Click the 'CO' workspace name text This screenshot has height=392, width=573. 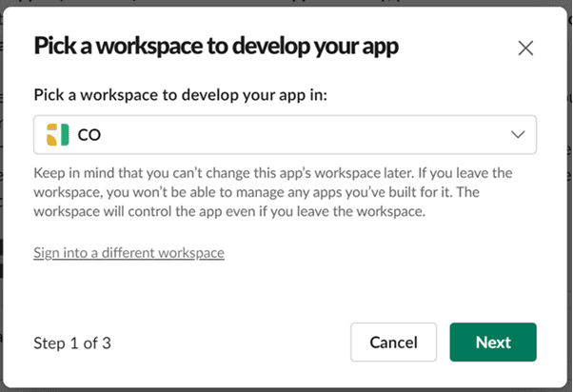(89, 135)
